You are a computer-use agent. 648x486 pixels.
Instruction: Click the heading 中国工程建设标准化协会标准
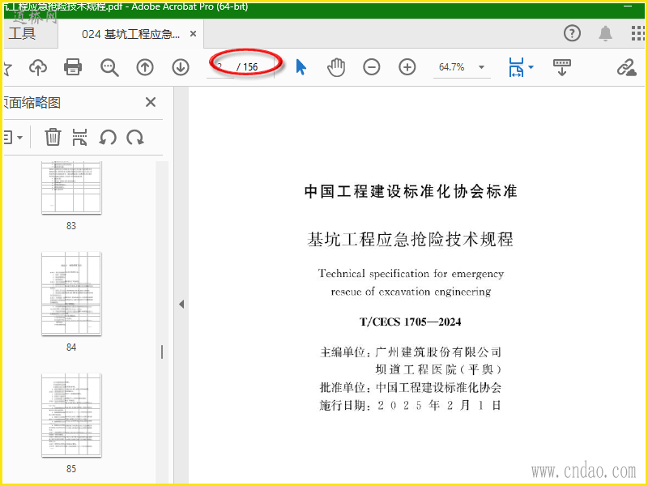(x=411, y=191)
